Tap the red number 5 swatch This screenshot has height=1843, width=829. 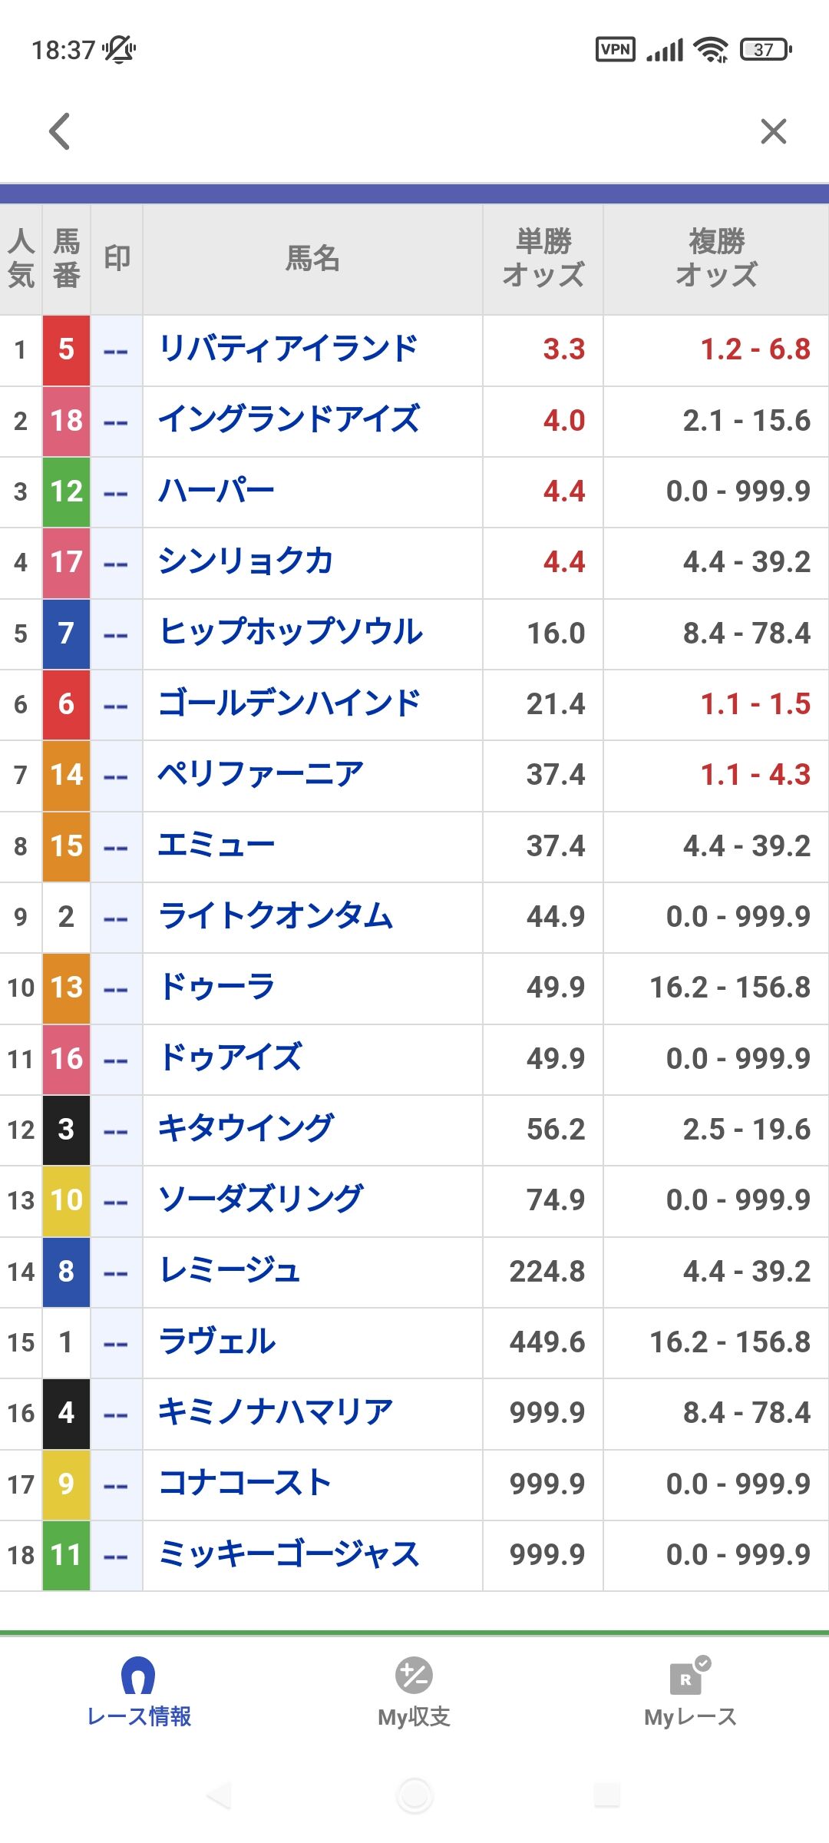click(x=66, y=349)
